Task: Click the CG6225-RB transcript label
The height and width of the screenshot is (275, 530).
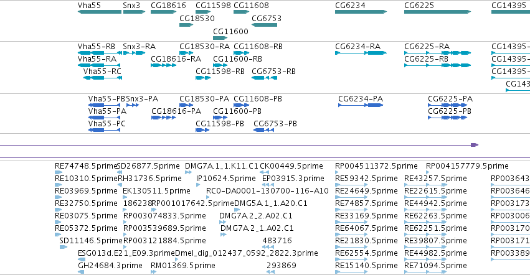Action: 426,59
